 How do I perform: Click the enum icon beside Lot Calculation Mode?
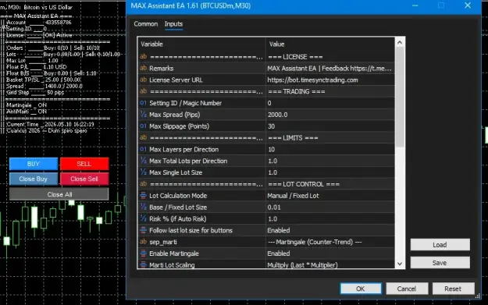[x=143, y=196]
